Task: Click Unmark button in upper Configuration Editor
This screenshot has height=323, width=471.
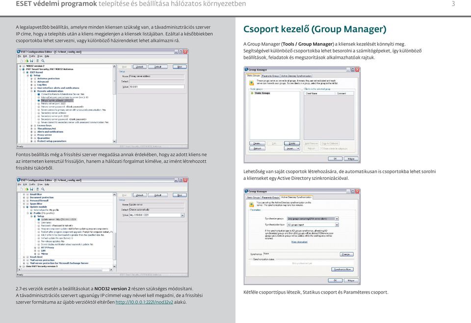Action: tap(139, 67)
